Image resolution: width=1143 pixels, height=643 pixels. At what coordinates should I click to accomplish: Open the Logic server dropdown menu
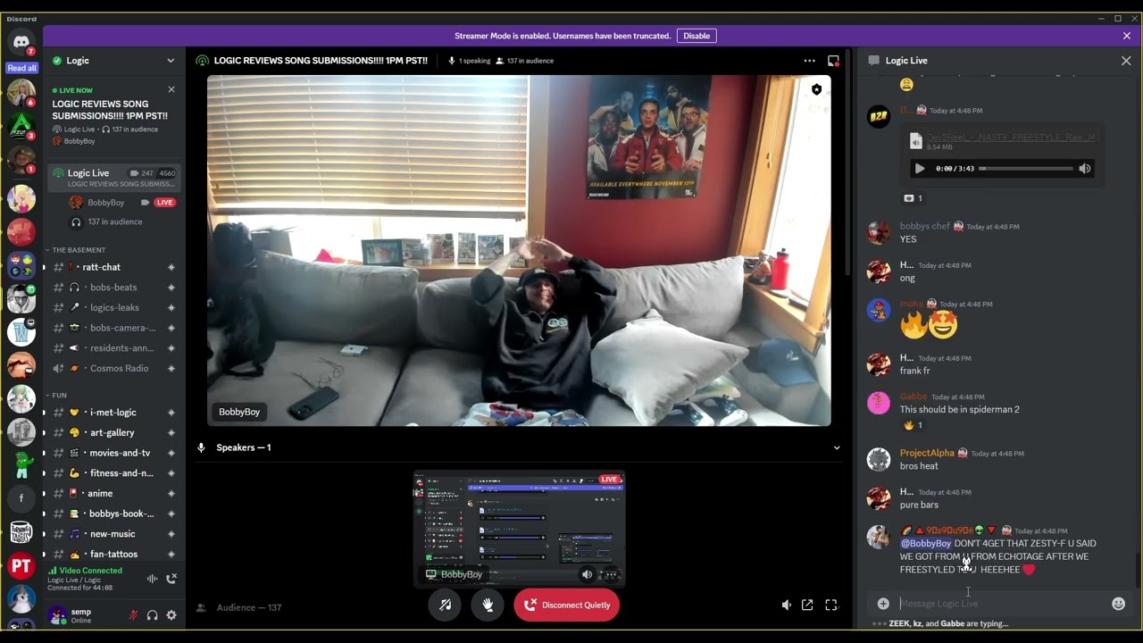(171, 61)
